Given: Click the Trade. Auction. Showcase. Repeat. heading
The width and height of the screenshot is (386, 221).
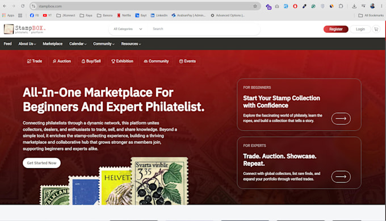Looking at the screenshot, I should (280, 160).
